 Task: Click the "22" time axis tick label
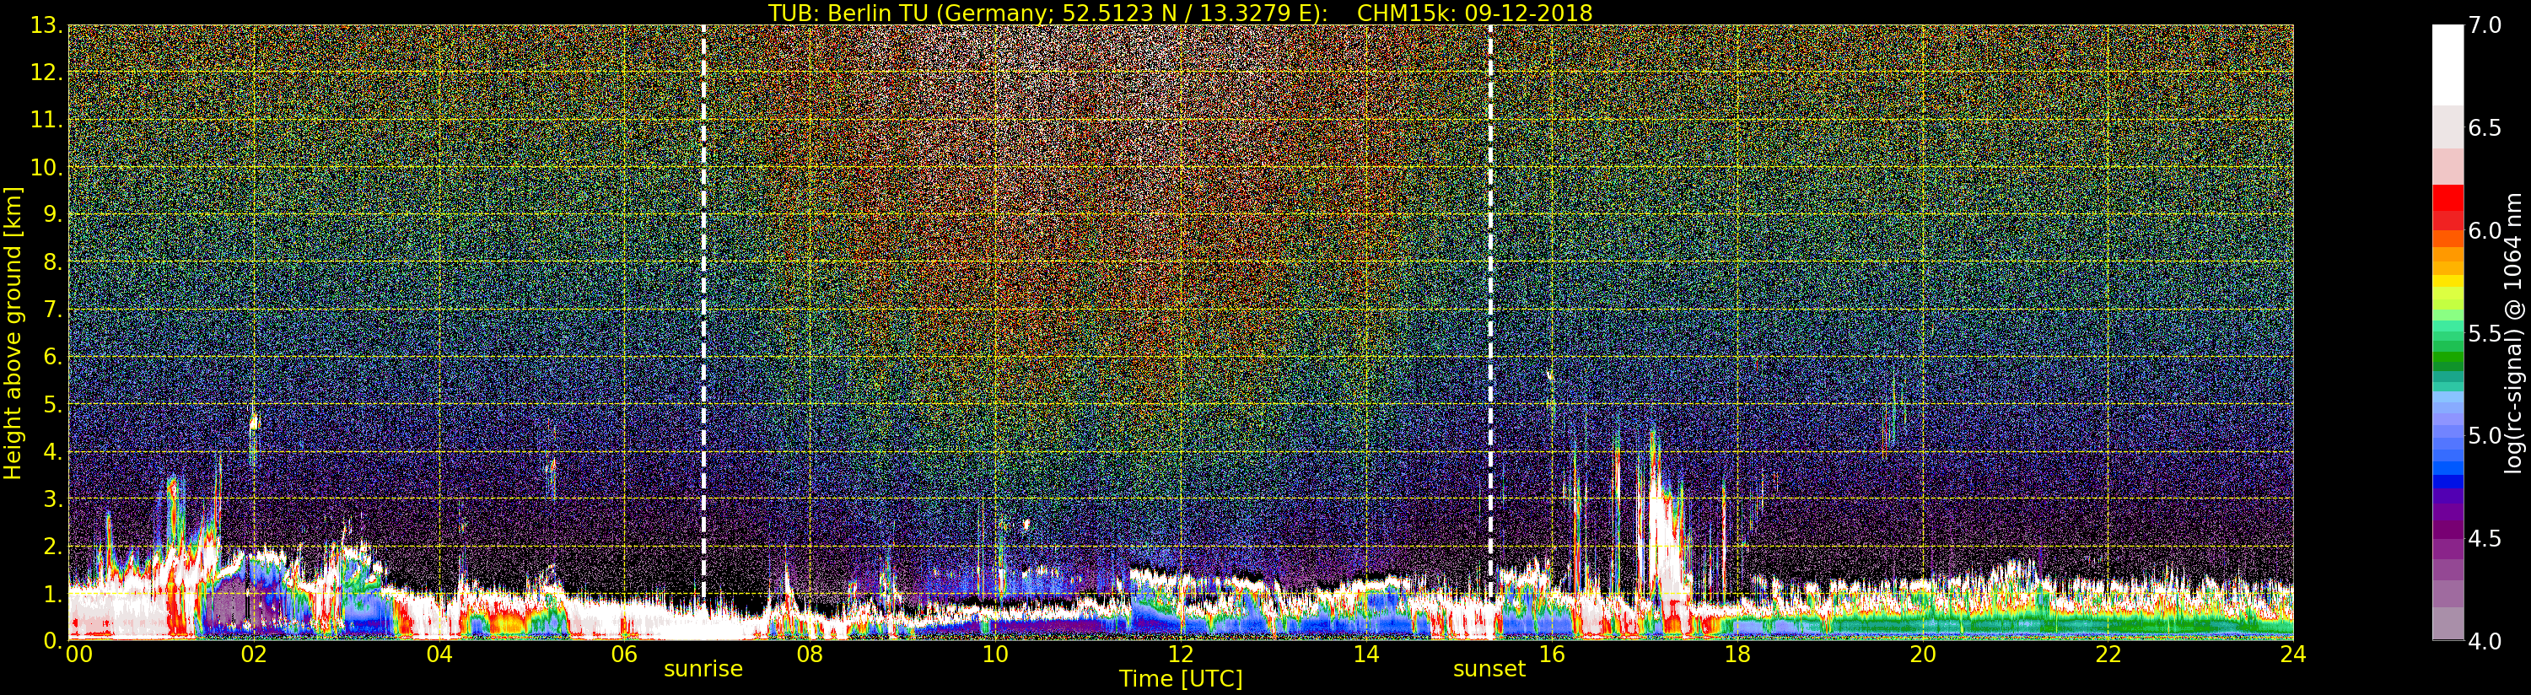[2108, 655]
